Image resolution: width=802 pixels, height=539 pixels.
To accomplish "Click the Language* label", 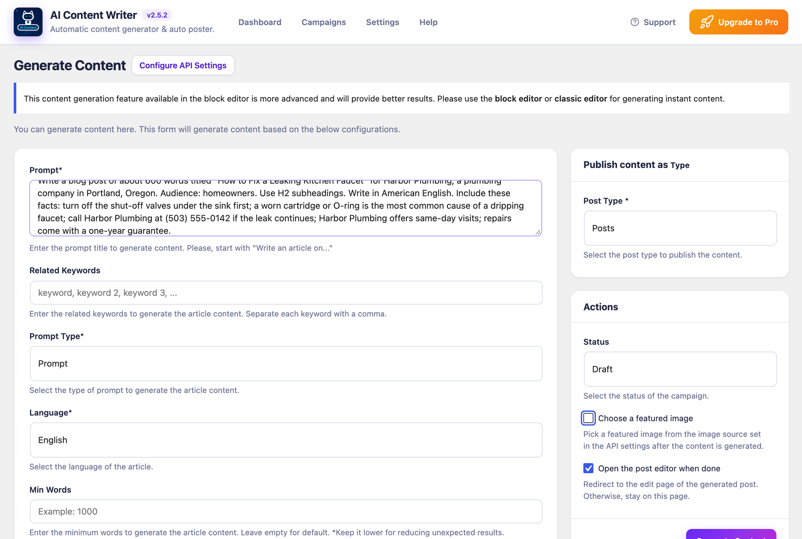I will 51,413.
